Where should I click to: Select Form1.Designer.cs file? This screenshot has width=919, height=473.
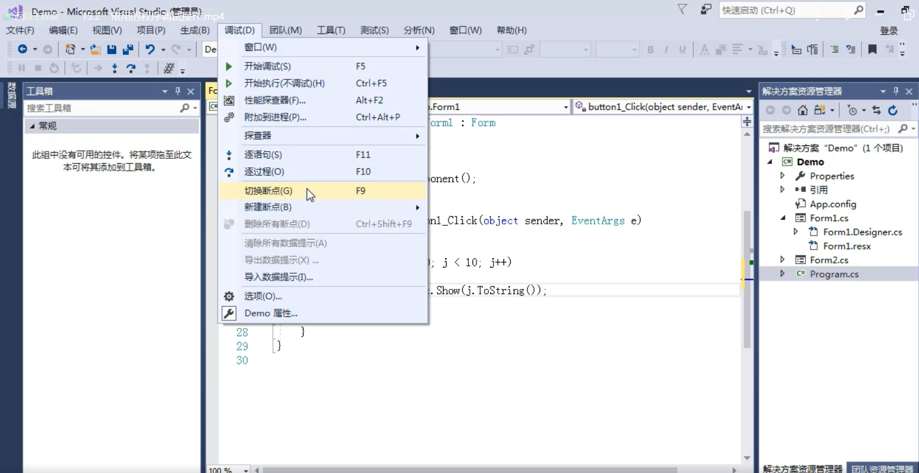coord(862,232)
